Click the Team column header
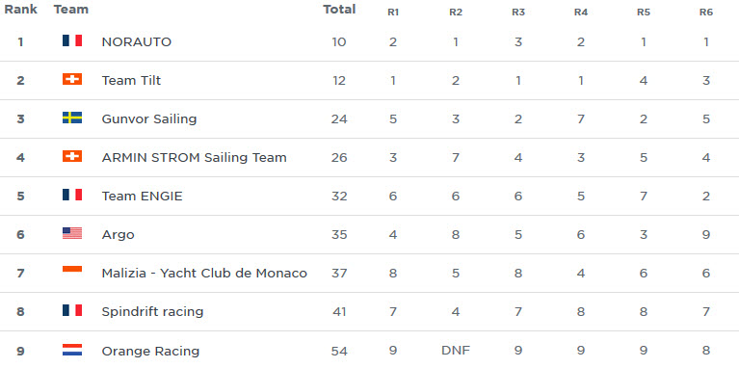The height and width of the screenshot is (368, 739). 71,10
